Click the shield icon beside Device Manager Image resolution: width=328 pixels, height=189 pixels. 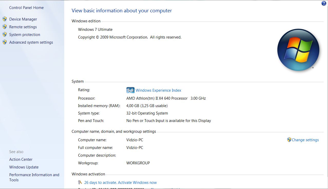click(x=5, y=19)
